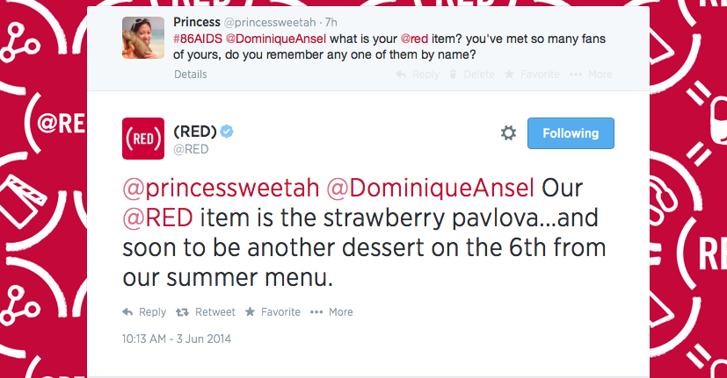Click the gear settings icon on (RED) tweet

pyautogui.click(x=508, y=133)
